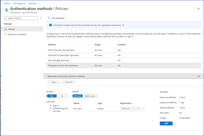
Task: Click the Save button
Action: pos(53,82)
